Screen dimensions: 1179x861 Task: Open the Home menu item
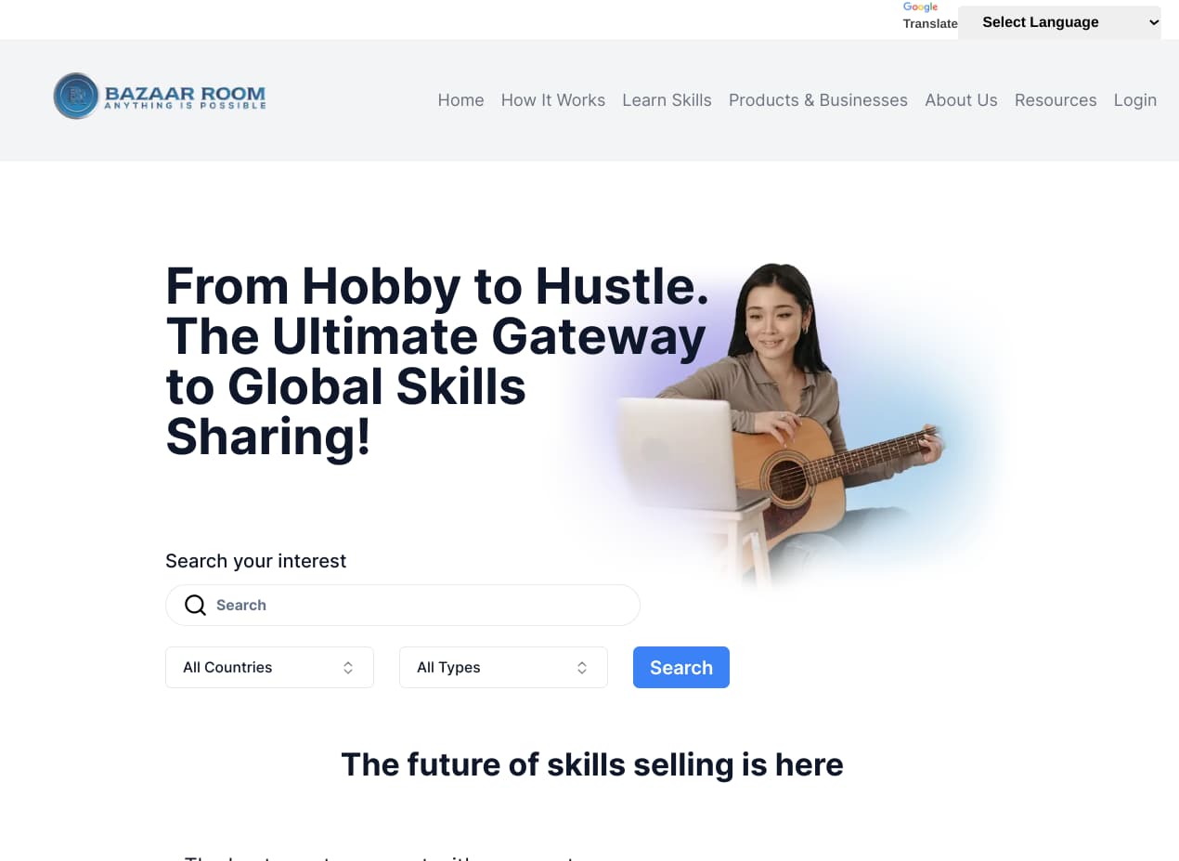point(460,100)
